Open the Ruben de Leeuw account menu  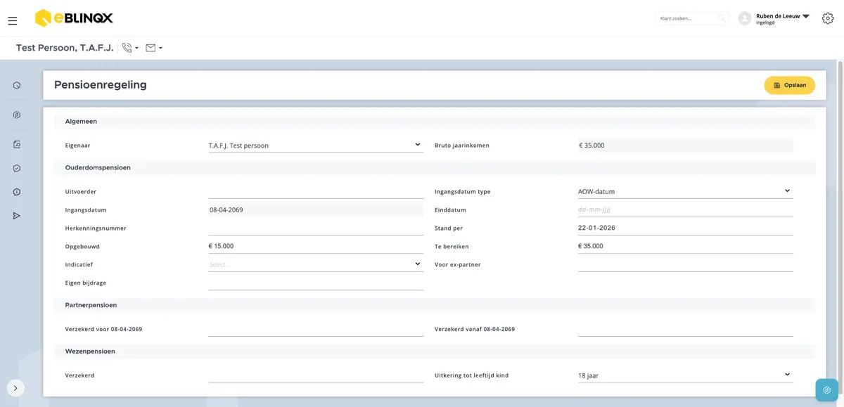(x=783, y=18)
